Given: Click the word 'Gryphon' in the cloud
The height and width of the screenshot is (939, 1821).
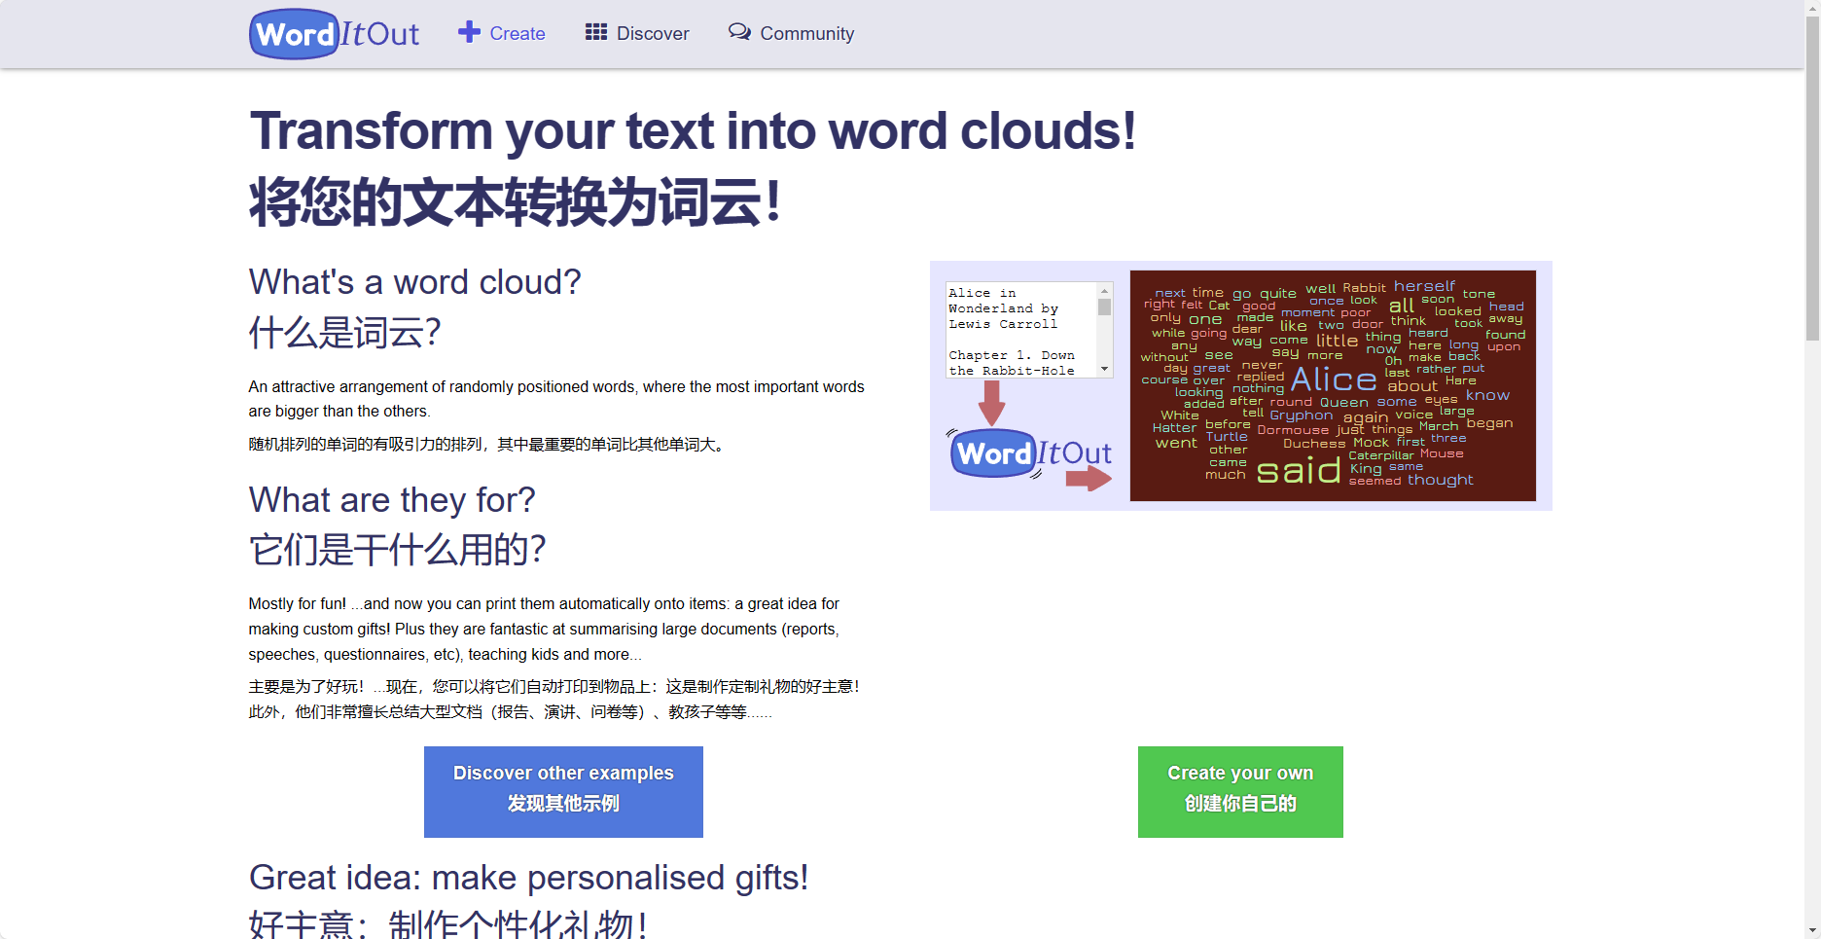Looking at the screenshot, I should point(1301,415).
